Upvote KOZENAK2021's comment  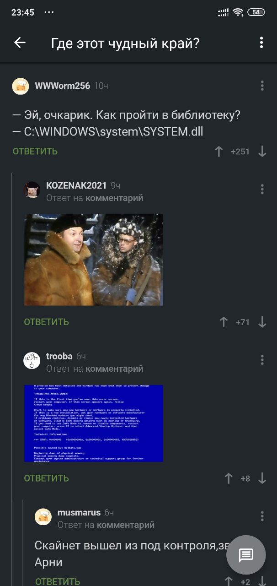click(224, 322)
